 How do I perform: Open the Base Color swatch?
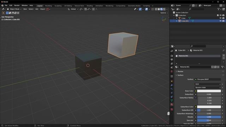click(x=209, y=91)
